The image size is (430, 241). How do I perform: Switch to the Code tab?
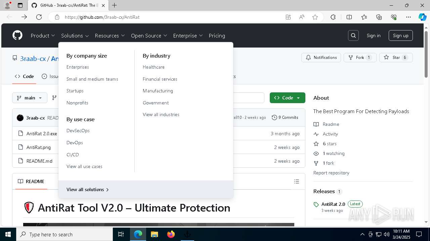coord(24,76)
